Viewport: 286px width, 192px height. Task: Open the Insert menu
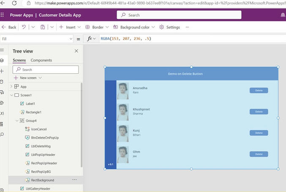[70, 27]
